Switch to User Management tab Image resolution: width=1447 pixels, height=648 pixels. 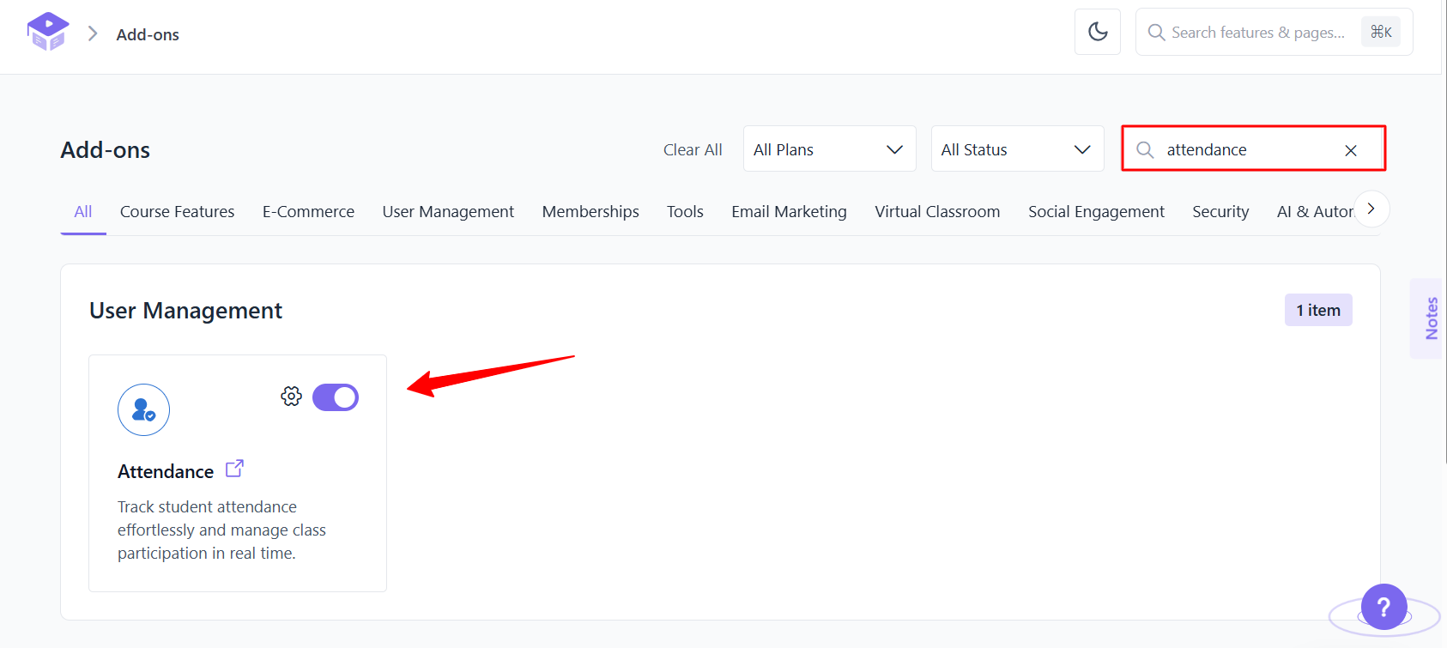point(448,211)
